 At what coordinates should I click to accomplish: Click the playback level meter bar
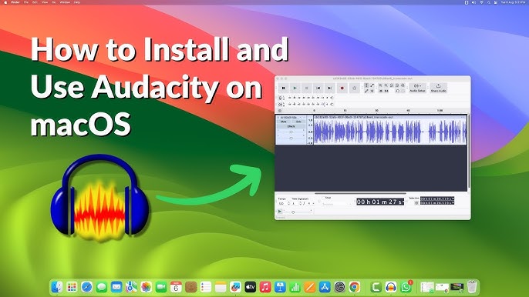(310, 105)
